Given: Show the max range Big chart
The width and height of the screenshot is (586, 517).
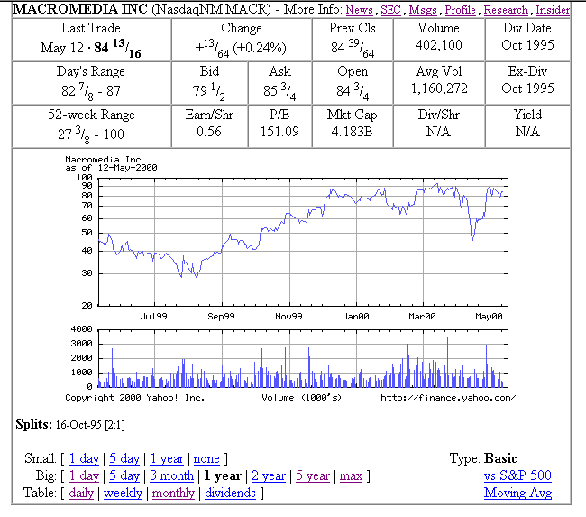Looking at the screenshot, I should [351, 476].
